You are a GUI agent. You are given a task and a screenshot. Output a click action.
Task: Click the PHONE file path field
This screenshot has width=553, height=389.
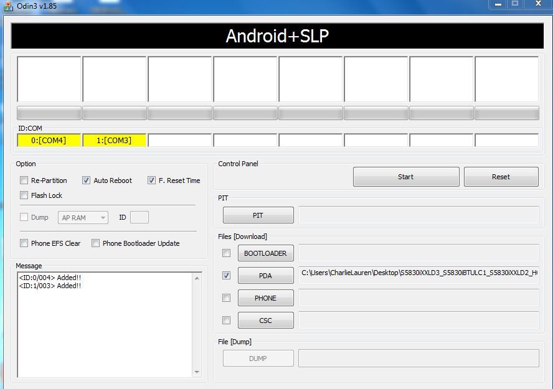[418, 298]
